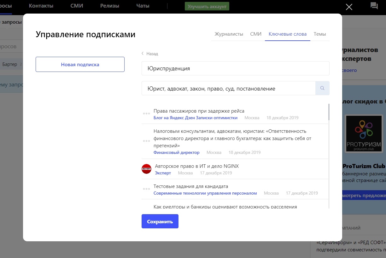
Task: Click the Улучшить аккаунт button
Action: tap(207, 6)
